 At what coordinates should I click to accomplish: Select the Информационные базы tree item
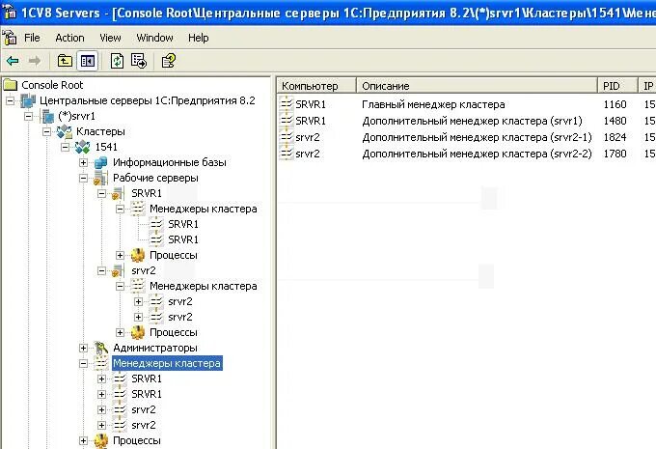pyautogui.click(x=170, y=162)
